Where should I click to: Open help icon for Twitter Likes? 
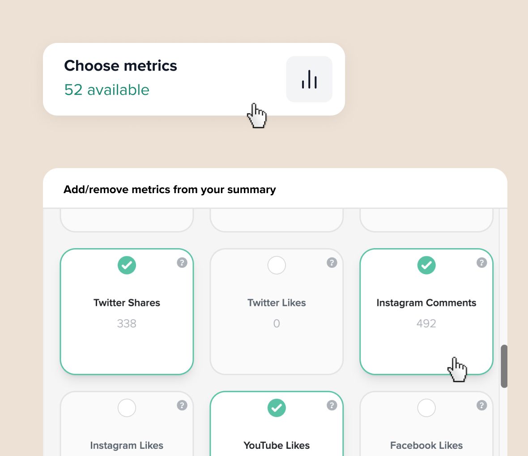pos(332,262)
